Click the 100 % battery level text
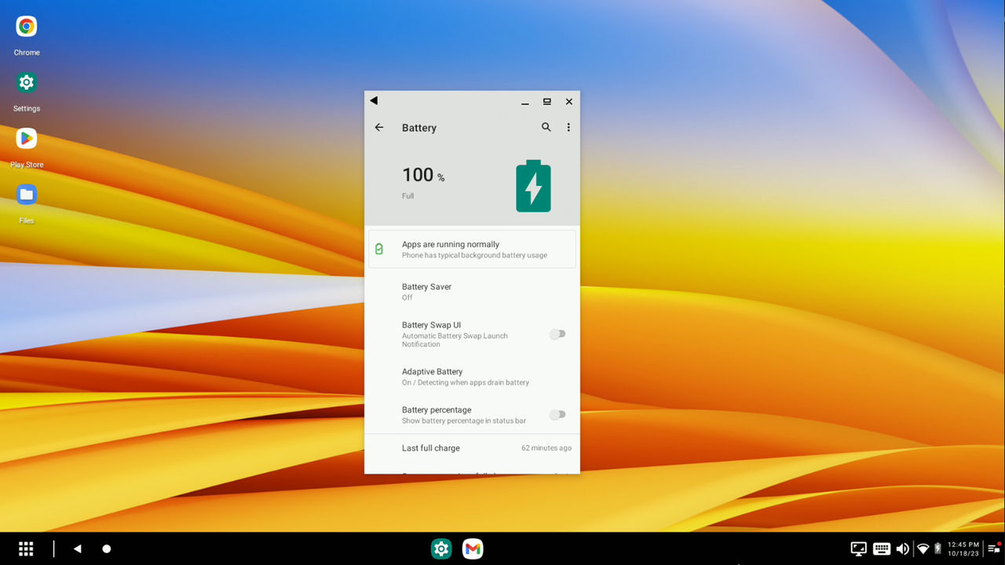Screen dimensions: 1005x565 423,175
